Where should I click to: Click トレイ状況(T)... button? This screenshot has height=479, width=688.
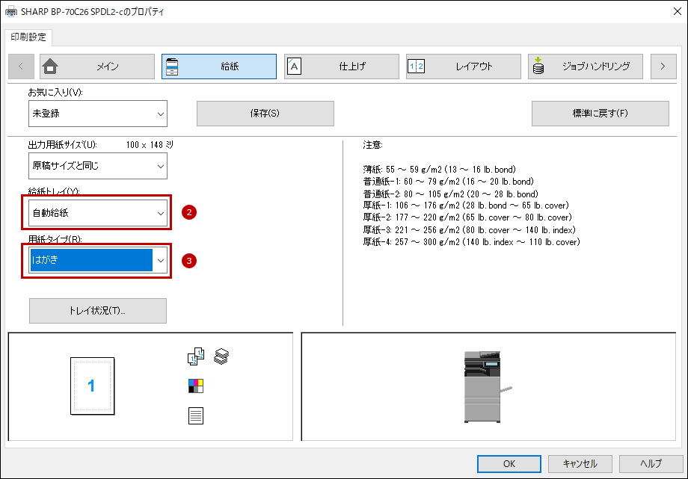[x=98, y=311]
